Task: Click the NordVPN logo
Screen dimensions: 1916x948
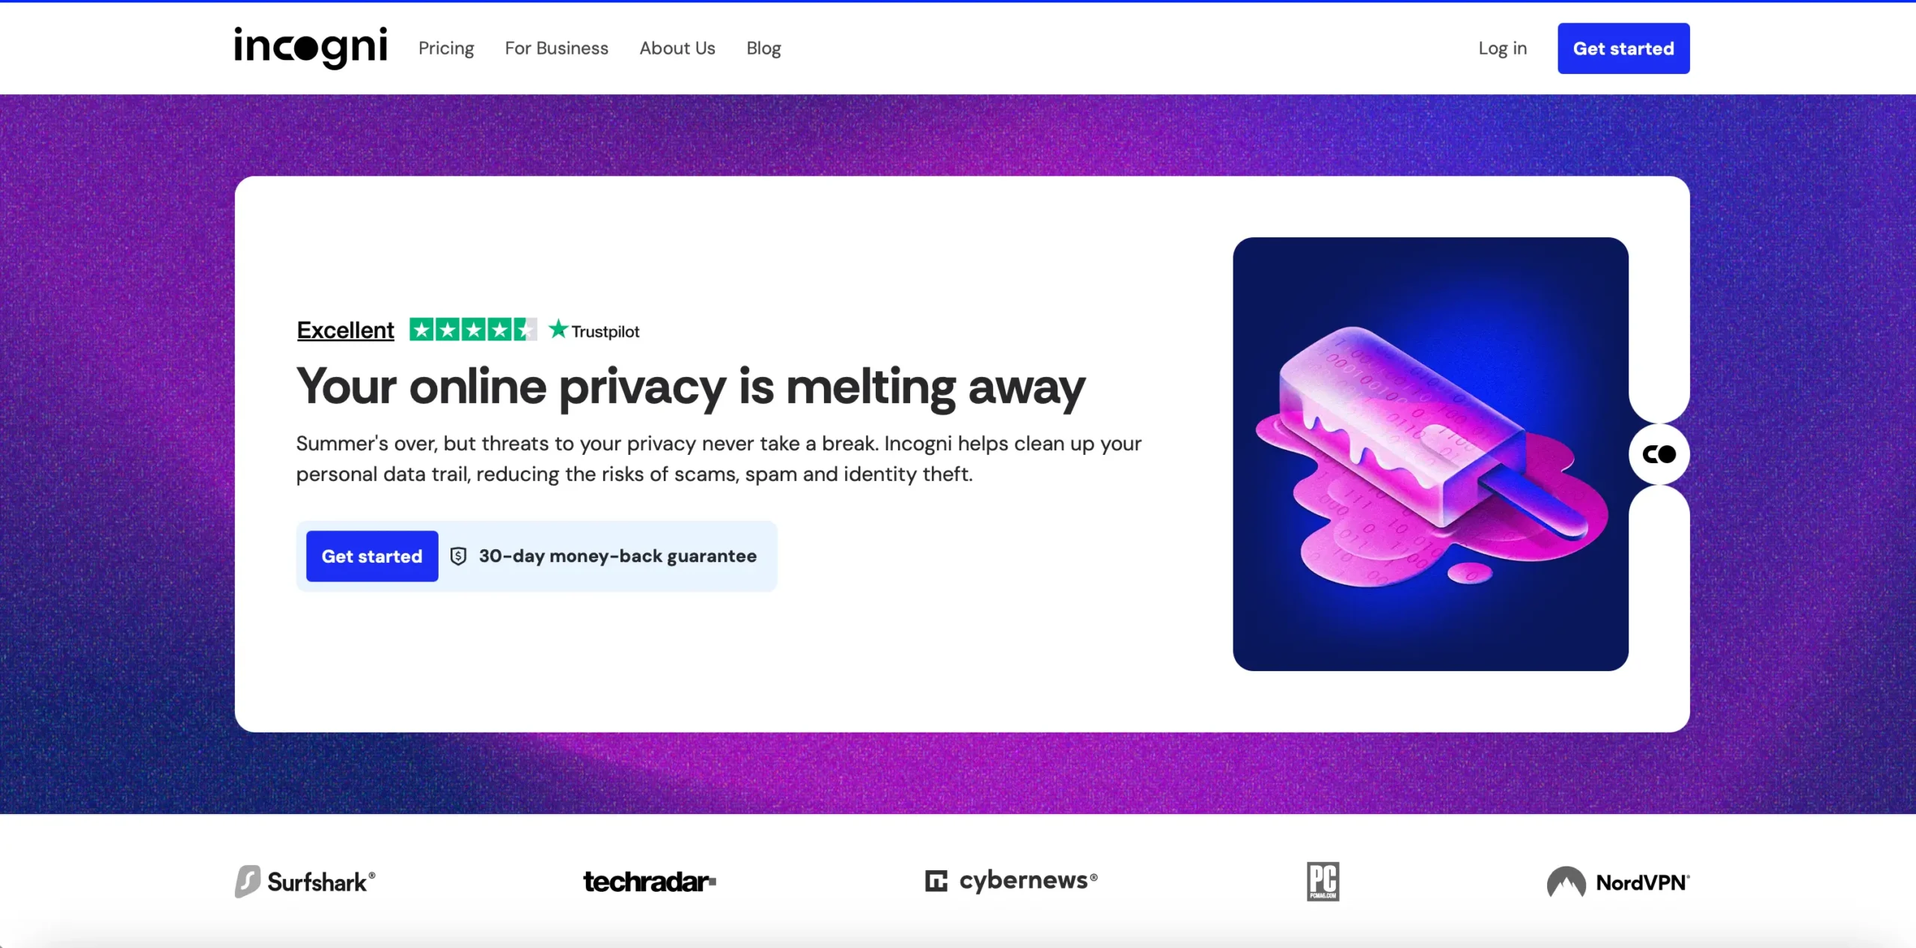Action: [x=1618, y=882]
